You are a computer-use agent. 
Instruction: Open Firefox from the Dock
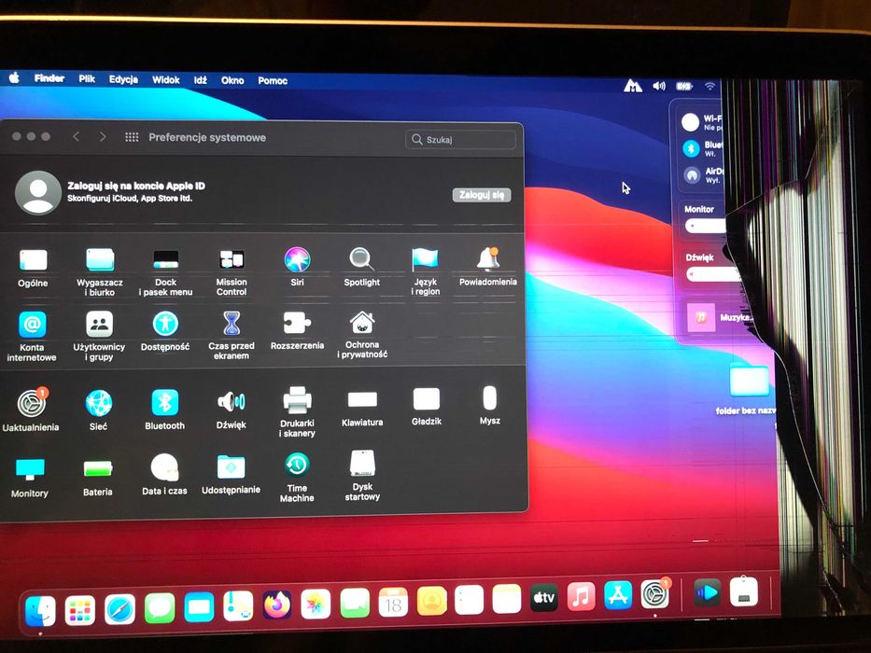277,604
